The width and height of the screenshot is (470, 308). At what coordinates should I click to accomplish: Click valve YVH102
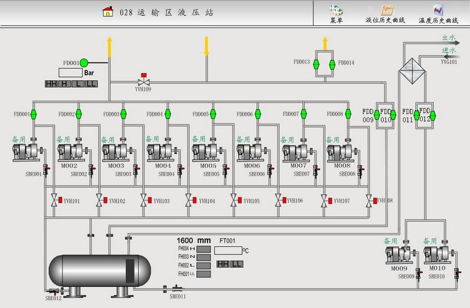pyautogui.click(x=102, y=200)
